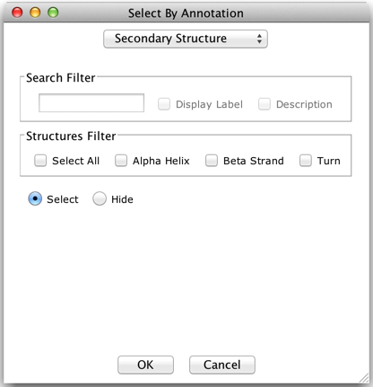Confirm with the OK button

coord(145,365)
